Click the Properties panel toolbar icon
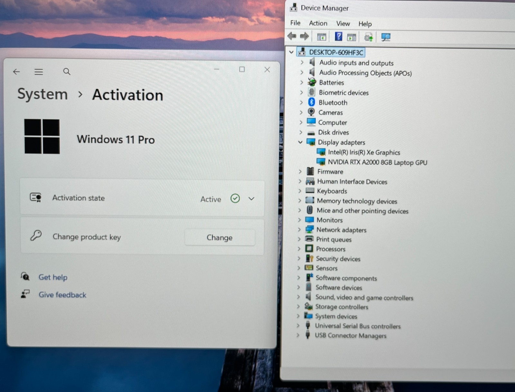 [351, 37]
